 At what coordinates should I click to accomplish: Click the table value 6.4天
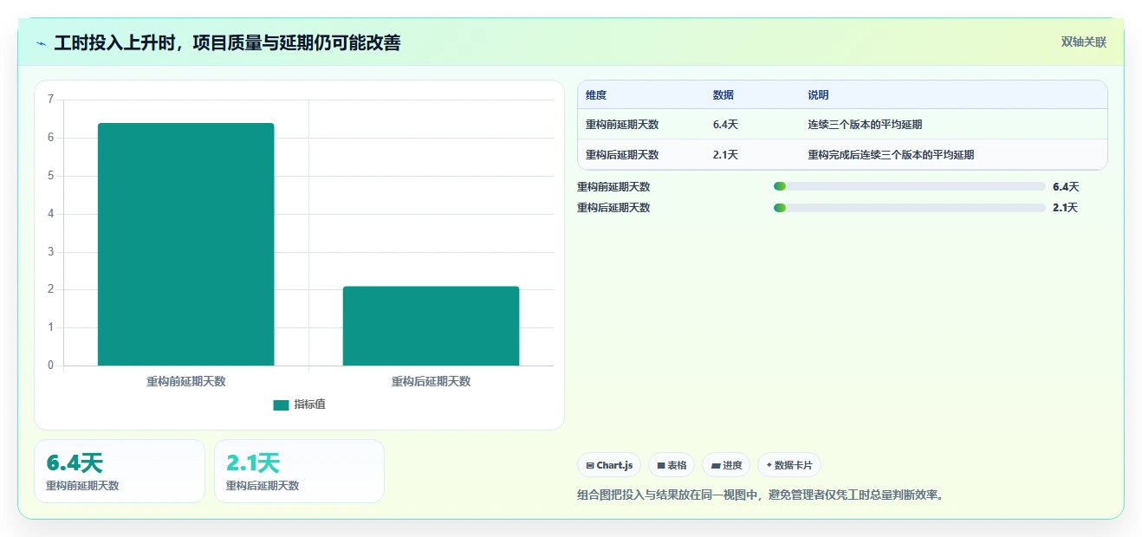[725, 125]
